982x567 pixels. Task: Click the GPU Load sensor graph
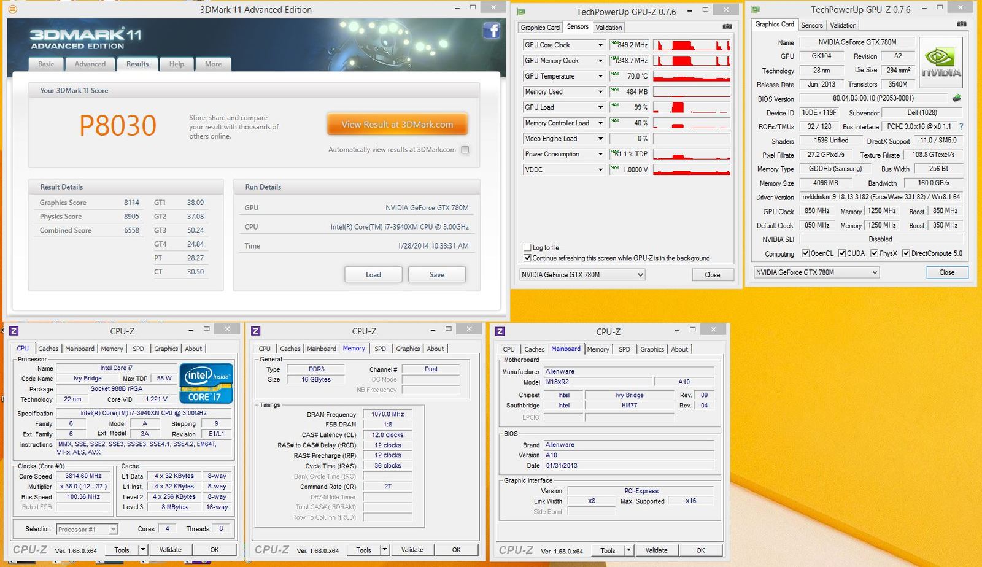tap(692, 107)
